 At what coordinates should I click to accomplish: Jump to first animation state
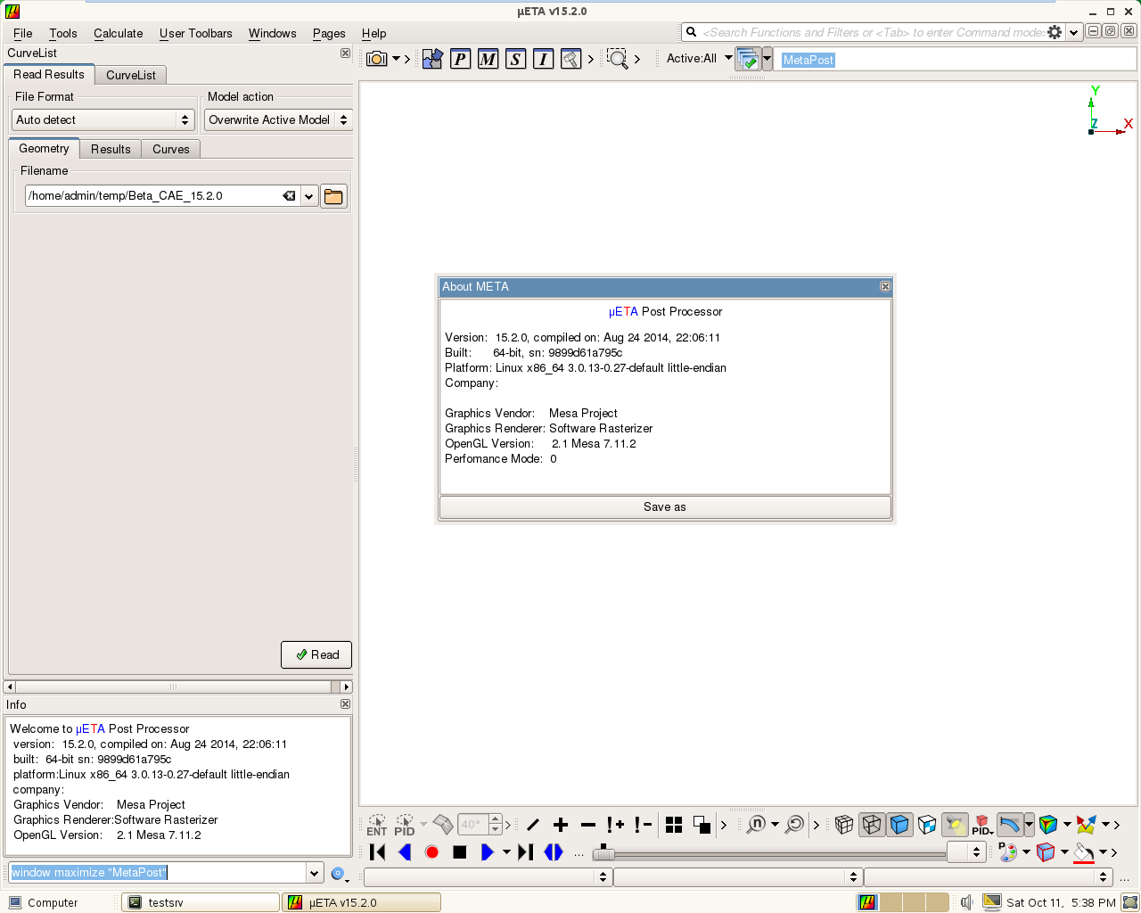tap(377, 852)
